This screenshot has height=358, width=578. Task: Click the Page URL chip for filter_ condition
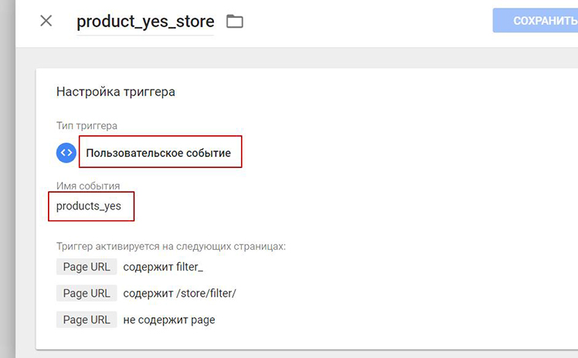click(87, 267)
